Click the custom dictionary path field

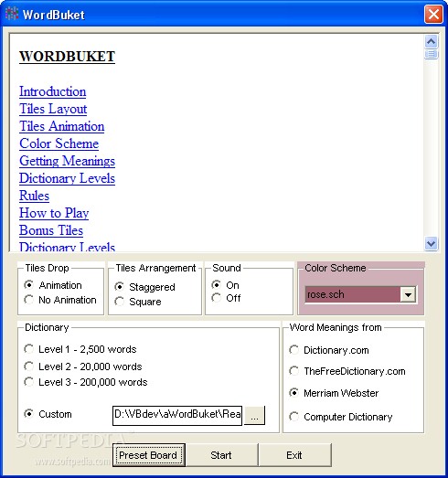click(x=177, y=415)
